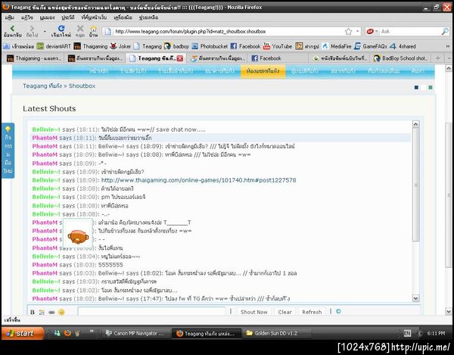Go to the Home page icon

point(93,29)
